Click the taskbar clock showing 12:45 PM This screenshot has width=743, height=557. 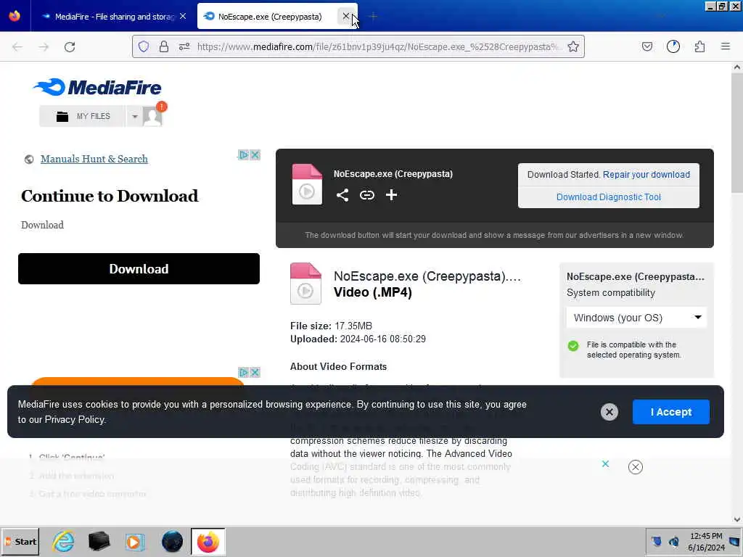706,541
